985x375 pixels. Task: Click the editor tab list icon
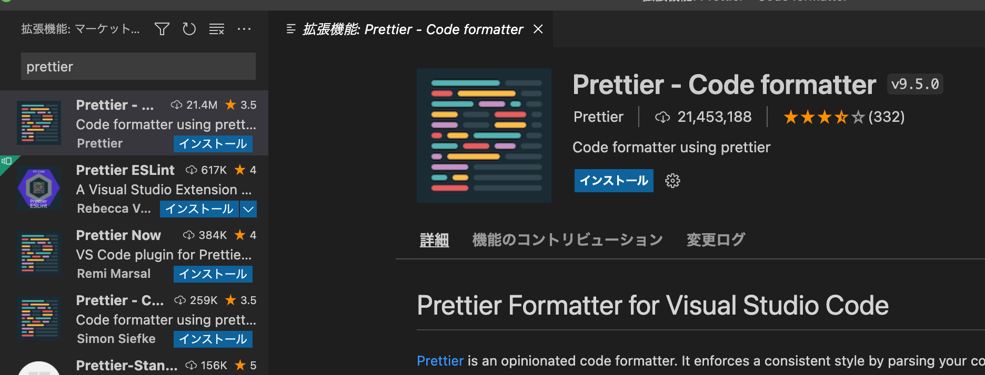[291, 29]
